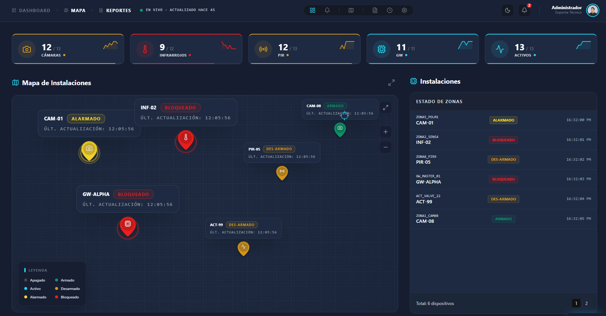606x316 pixels.
Task: Select the red INF-02 thermometer marker
Action: [186, 141]
